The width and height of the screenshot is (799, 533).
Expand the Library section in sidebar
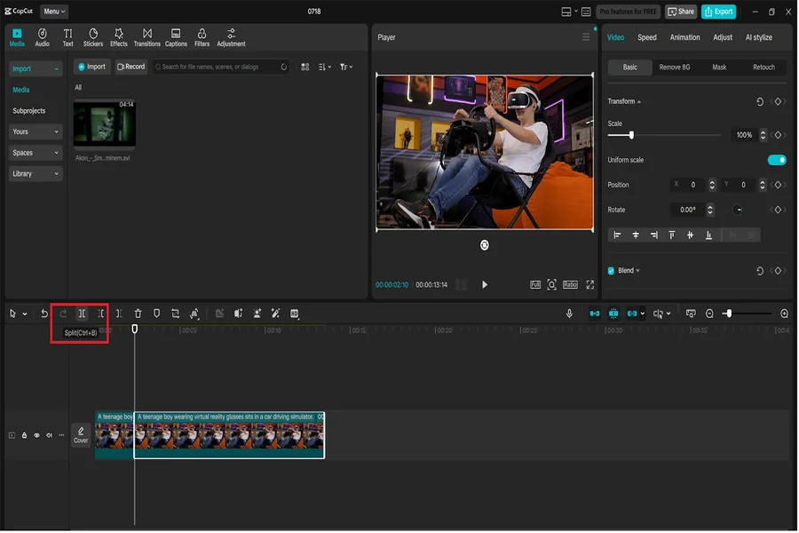tap(36, 174)
